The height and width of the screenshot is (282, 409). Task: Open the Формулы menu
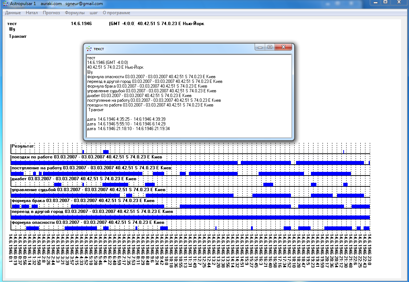(74, 13)
